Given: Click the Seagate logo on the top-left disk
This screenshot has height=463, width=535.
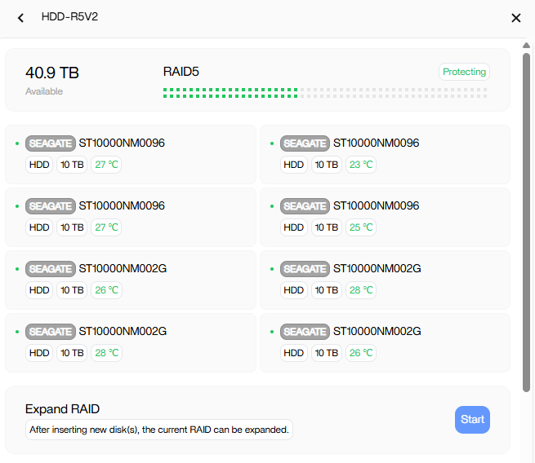Looking at the screenshot, I should coord(51,143).
